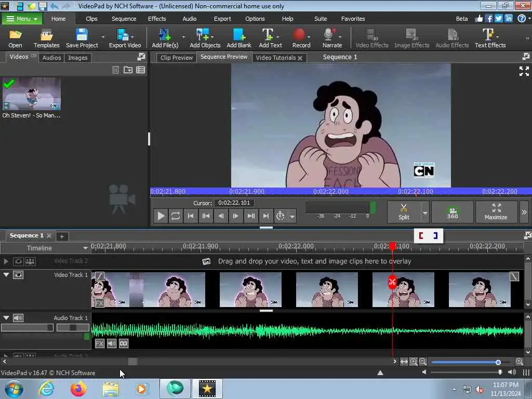Open the Export ribbon tab
Image resolution: width=532 pixels, height=399 pixels.
pos(222,19)
